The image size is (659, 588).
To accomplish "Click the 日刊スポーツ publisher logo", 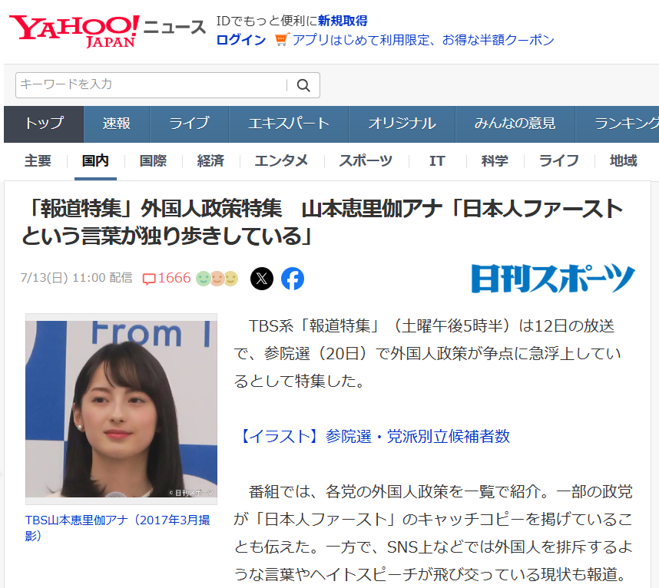I will 553,278.
